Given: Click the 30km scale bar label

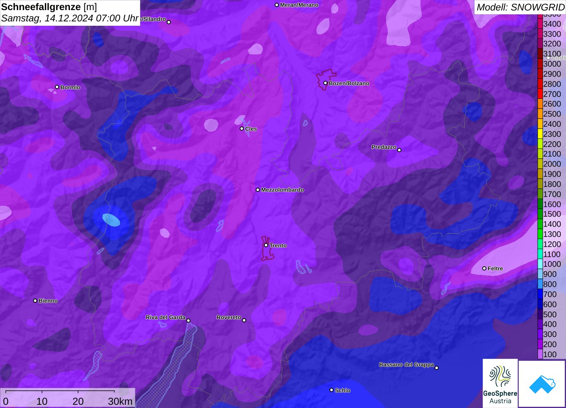Looking at the screenshot, I should click(x=120, y=401).
